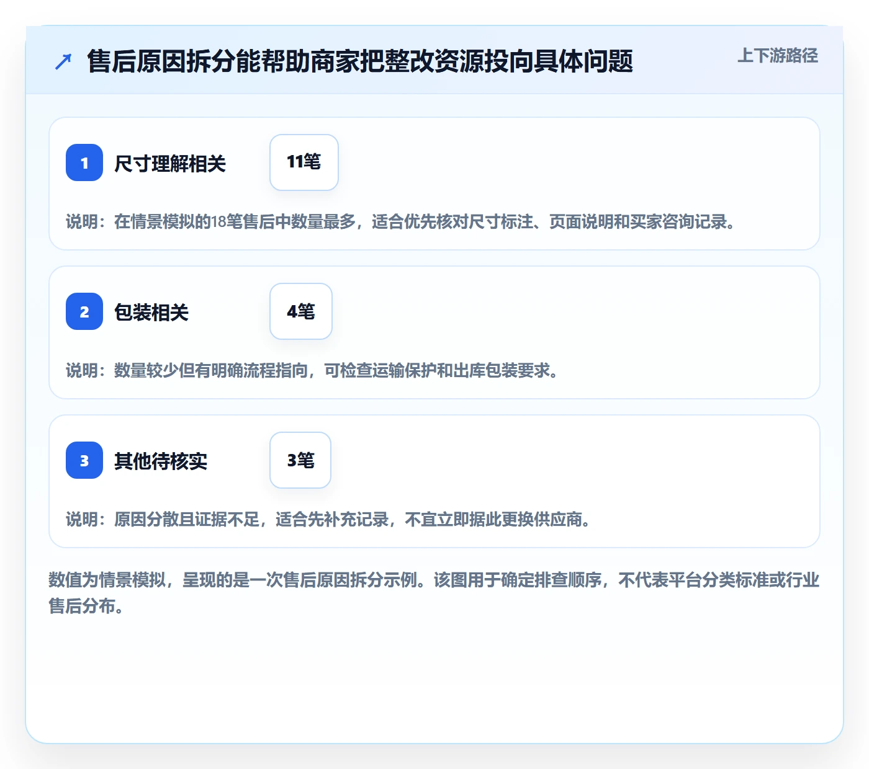Click the number 2 badge icon
This screenshot has width=869, height=769.
(x=84, y=311)
